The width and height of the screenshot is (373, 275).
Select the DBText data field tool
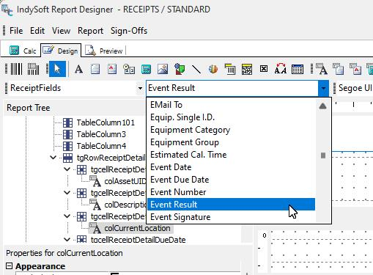322,69
